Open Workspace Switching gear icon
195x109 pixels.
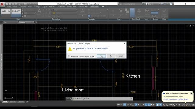174,105
